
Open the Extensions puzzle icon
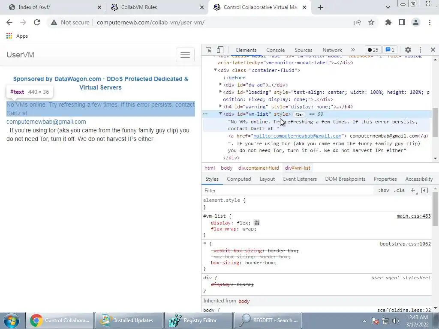[x=388, y=22]
